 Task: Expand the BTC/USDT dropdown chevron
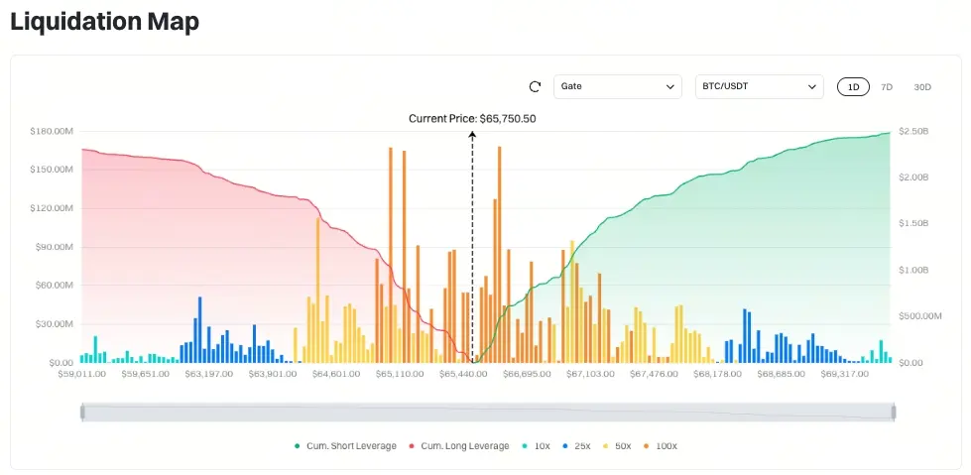[x=812, y=86]
